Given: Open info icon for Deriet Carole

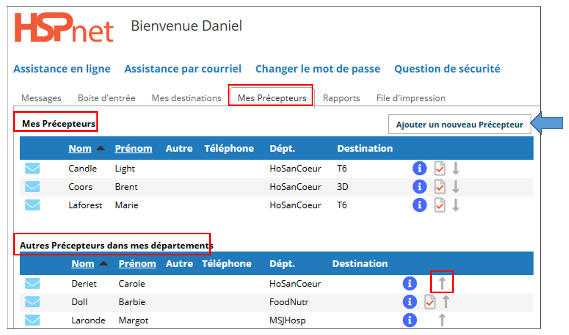Looking at the screenshot, I should tap(410, 284).
